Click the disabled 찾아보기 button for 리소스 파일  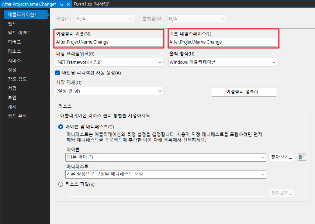282,193
